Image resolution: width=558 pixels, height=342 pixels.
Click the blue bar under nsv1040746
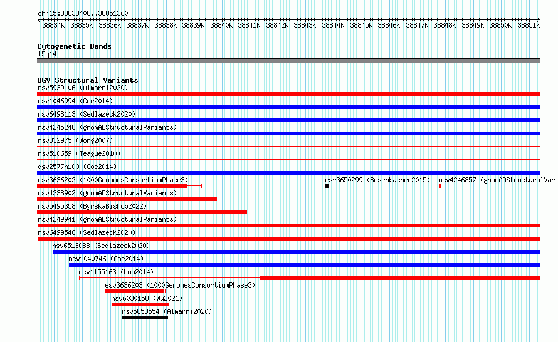305,265
